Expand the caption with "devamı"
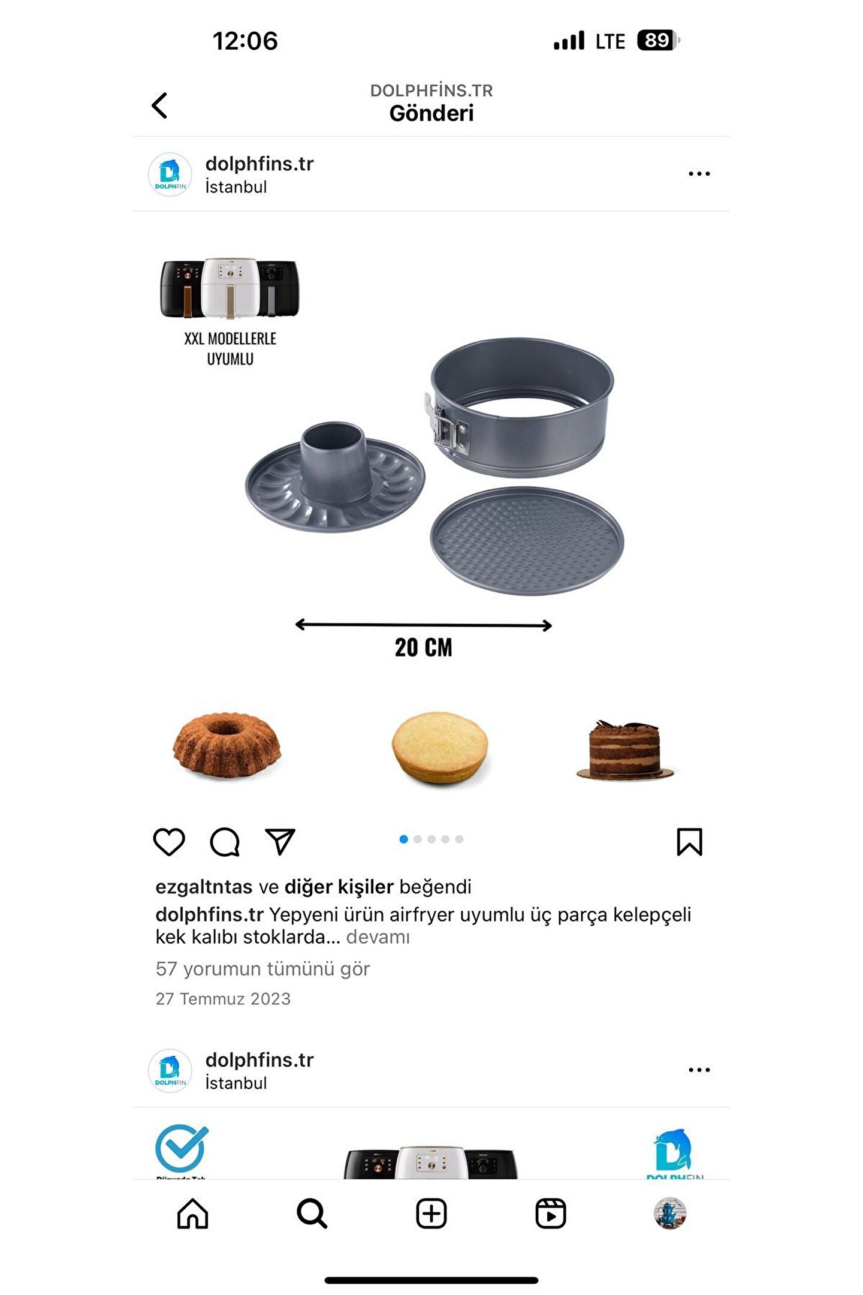Viewport: 863px width, 1295px height. 378,936
